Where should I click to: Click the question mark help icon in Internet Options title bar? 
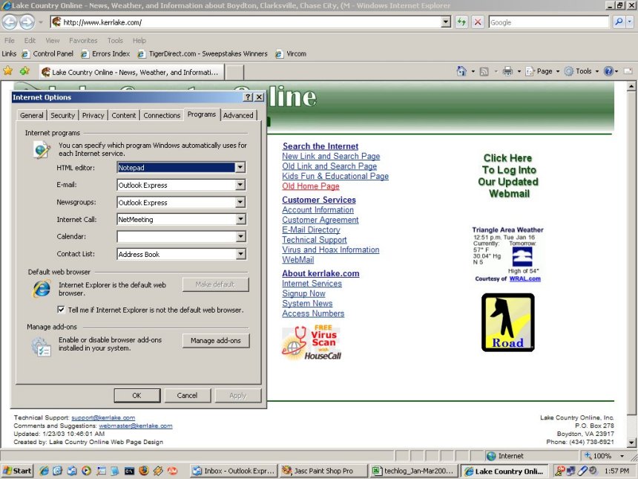pos(249,97)
